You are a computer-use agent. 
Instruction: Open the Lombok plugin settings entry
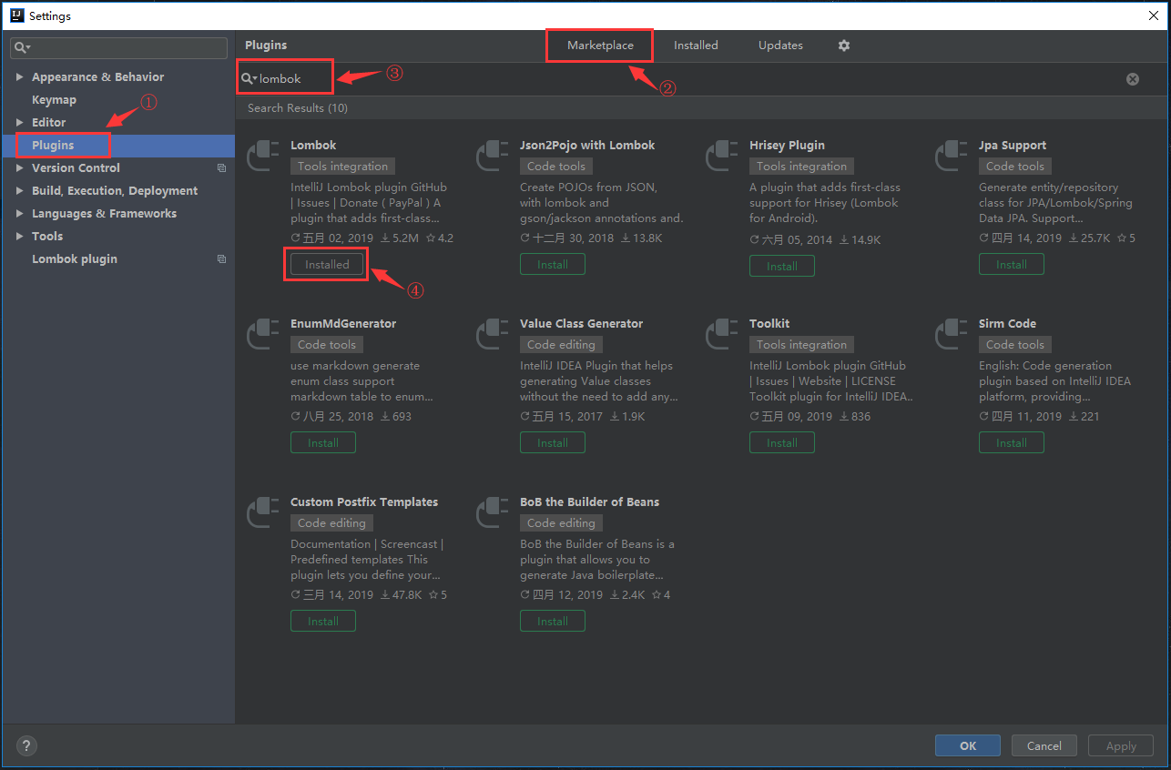coord(75,259)
